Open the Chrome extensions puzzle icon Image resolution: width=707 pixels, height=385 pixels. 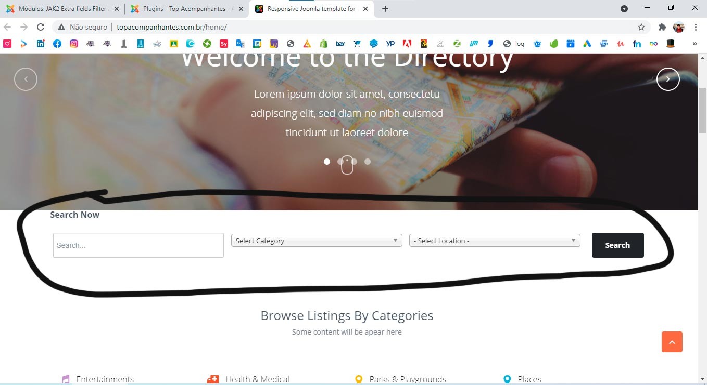pyautogui.click(x=662, y=27)
